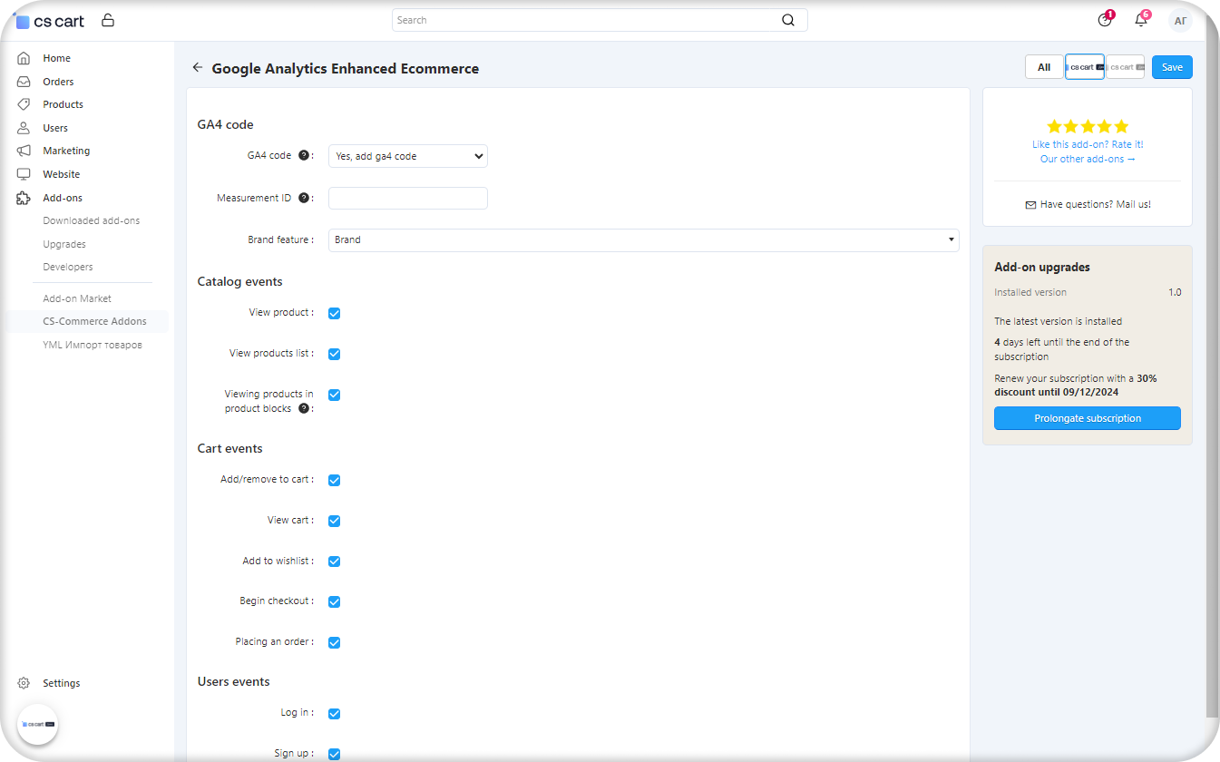Click the Marketing megaphone icon in sidebar
Screen dimensions: 1220x762
(24, 151)
